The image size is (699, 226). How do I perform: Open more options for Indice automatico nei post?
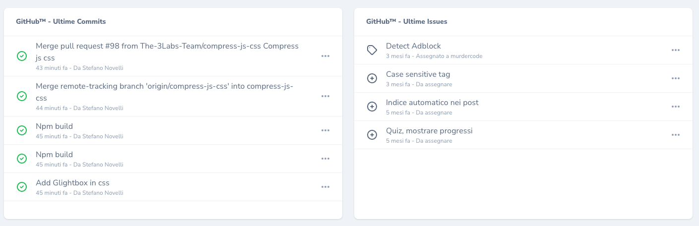point(675,107)
